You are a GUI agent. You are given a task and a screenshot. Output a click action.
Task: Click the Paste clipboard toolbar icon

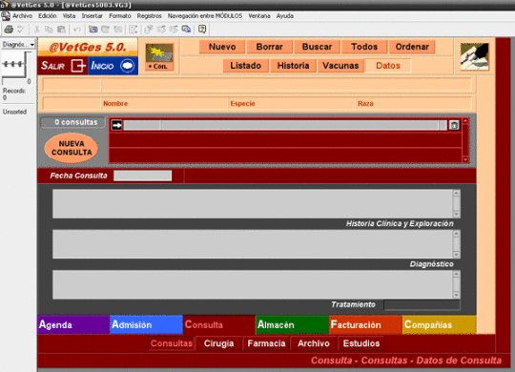pyautogui.click(x=61, y=30)
